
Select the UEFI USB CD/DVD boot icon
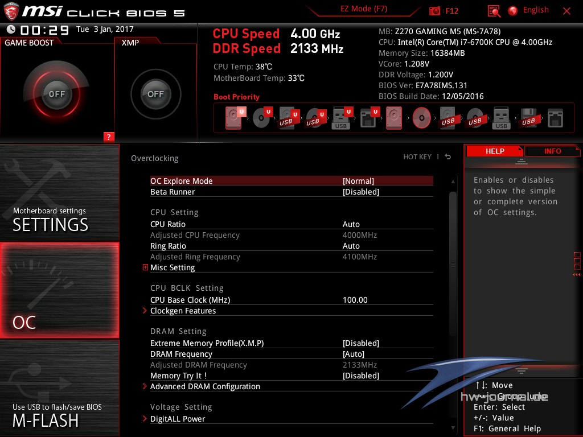click(x=315, y=118)
